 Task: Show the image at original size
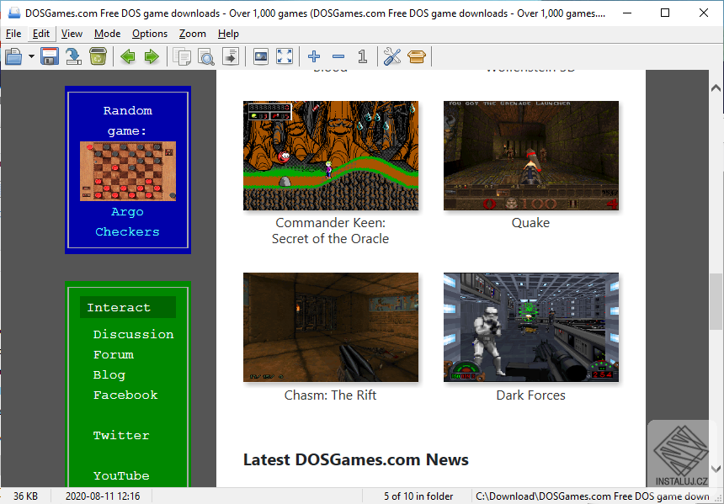361,56
